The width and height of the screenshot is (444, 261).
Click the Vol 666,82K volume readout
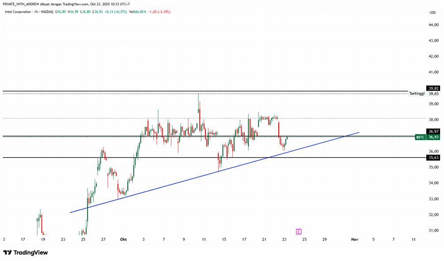(143, 12)
